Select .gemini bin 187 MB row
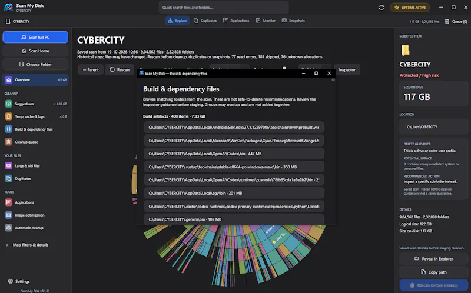The height and width of the screenshot is (293, 471). pyautogui.click(x=234, y=219)
